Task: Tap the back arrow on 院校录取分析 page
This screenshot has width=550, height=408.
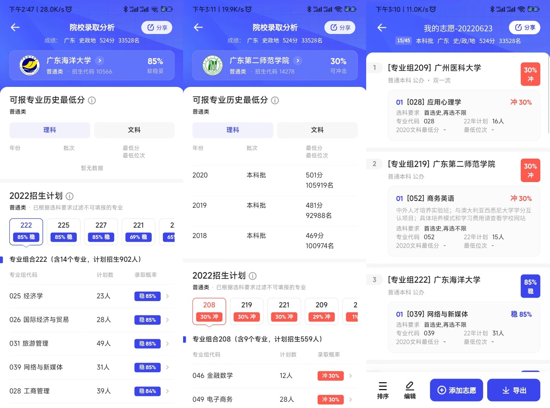Action: pos(15,27)
